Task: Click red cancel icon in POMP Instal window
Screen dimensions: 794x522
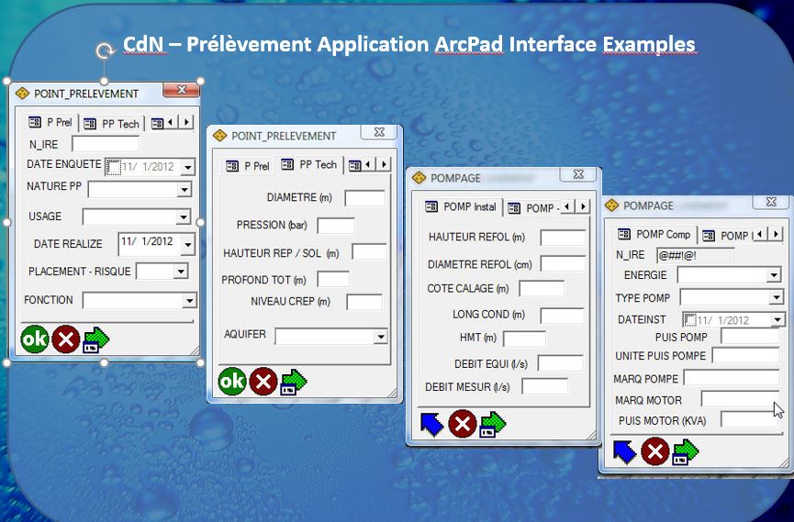Action: [x=463, y=423]
